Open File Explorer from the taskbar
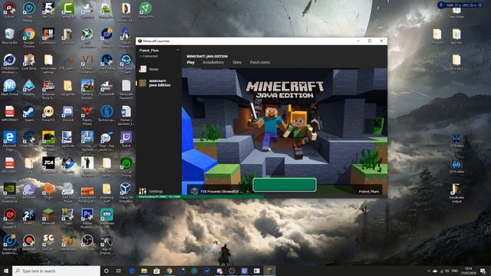 point(144,271)
